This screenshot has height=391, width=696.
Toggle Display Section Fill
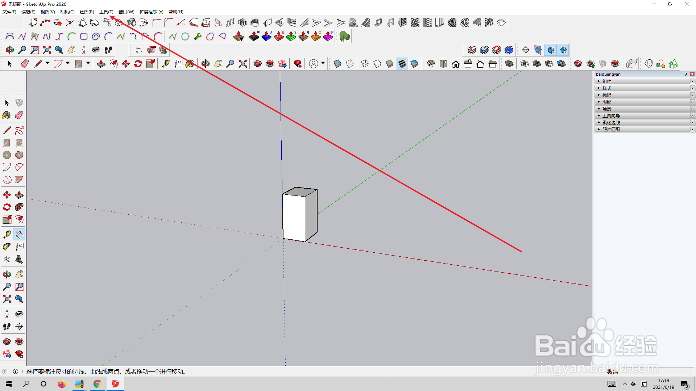coord(563,50)
